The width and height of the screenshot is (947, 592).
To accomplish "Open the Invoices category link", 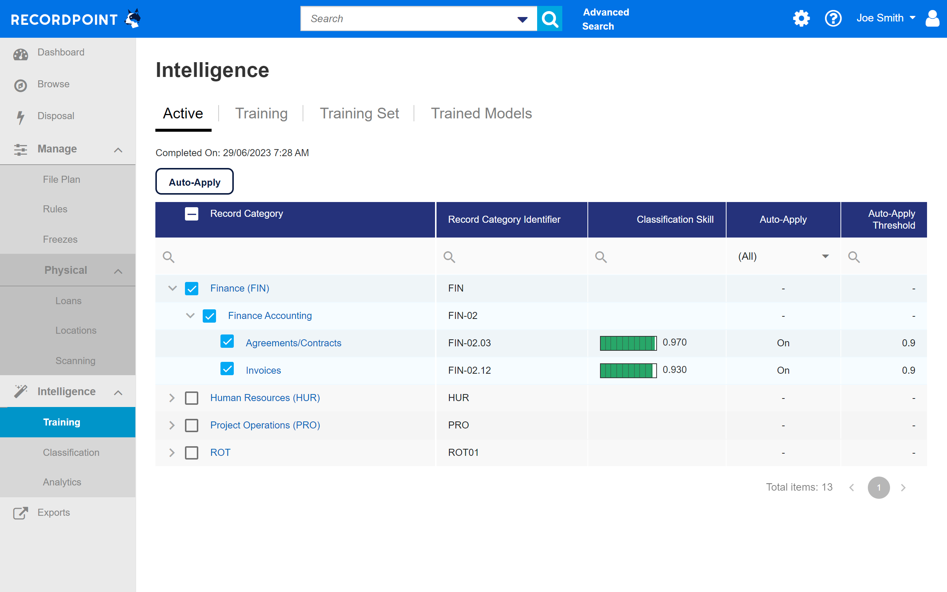I will (x=263, y=370).
